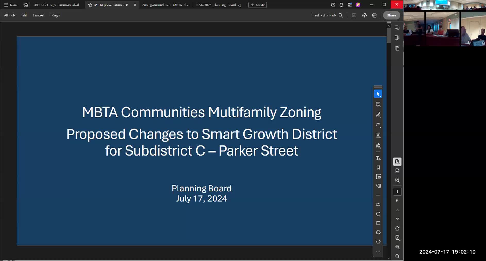Choose the Fill and sign pen tool

(378, 146)
